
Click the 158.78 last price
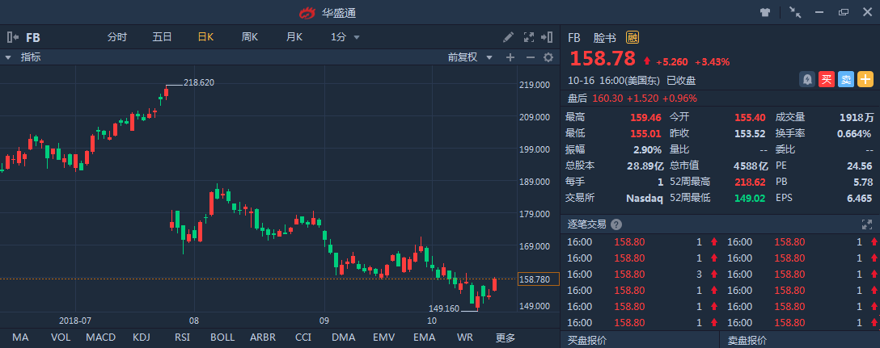[x=603, y=58]
